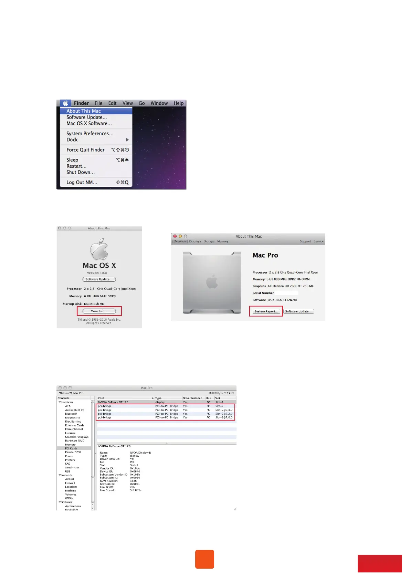Choose Software Update... in the Apple dropdown menu
Screen dimensions: 410x580
click(x=96, y=117)
